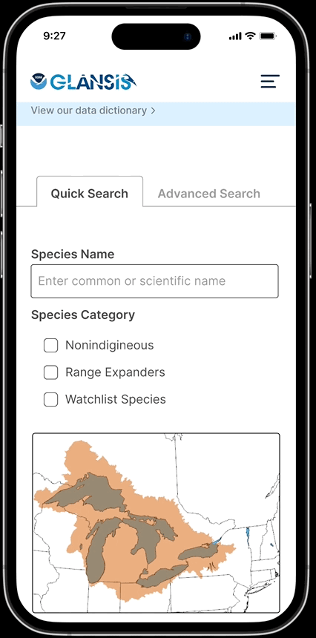Open the hamburger menu icon
This screenshot has width=316, height=638.
(270, 82)
